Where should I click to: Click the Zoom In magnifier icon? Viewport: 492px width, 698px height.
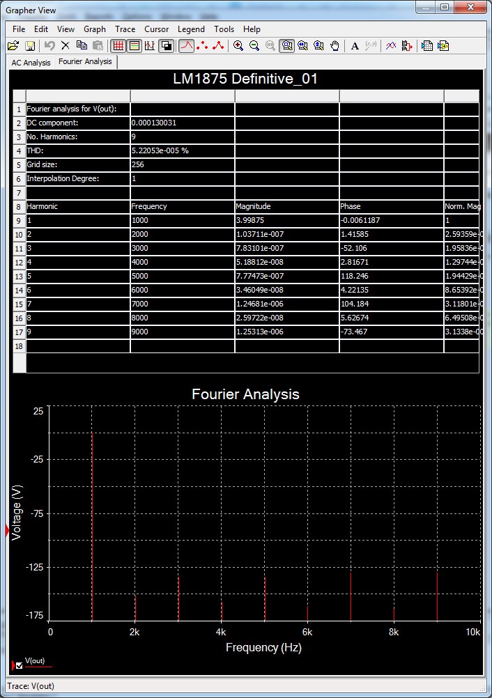point(238,45)
